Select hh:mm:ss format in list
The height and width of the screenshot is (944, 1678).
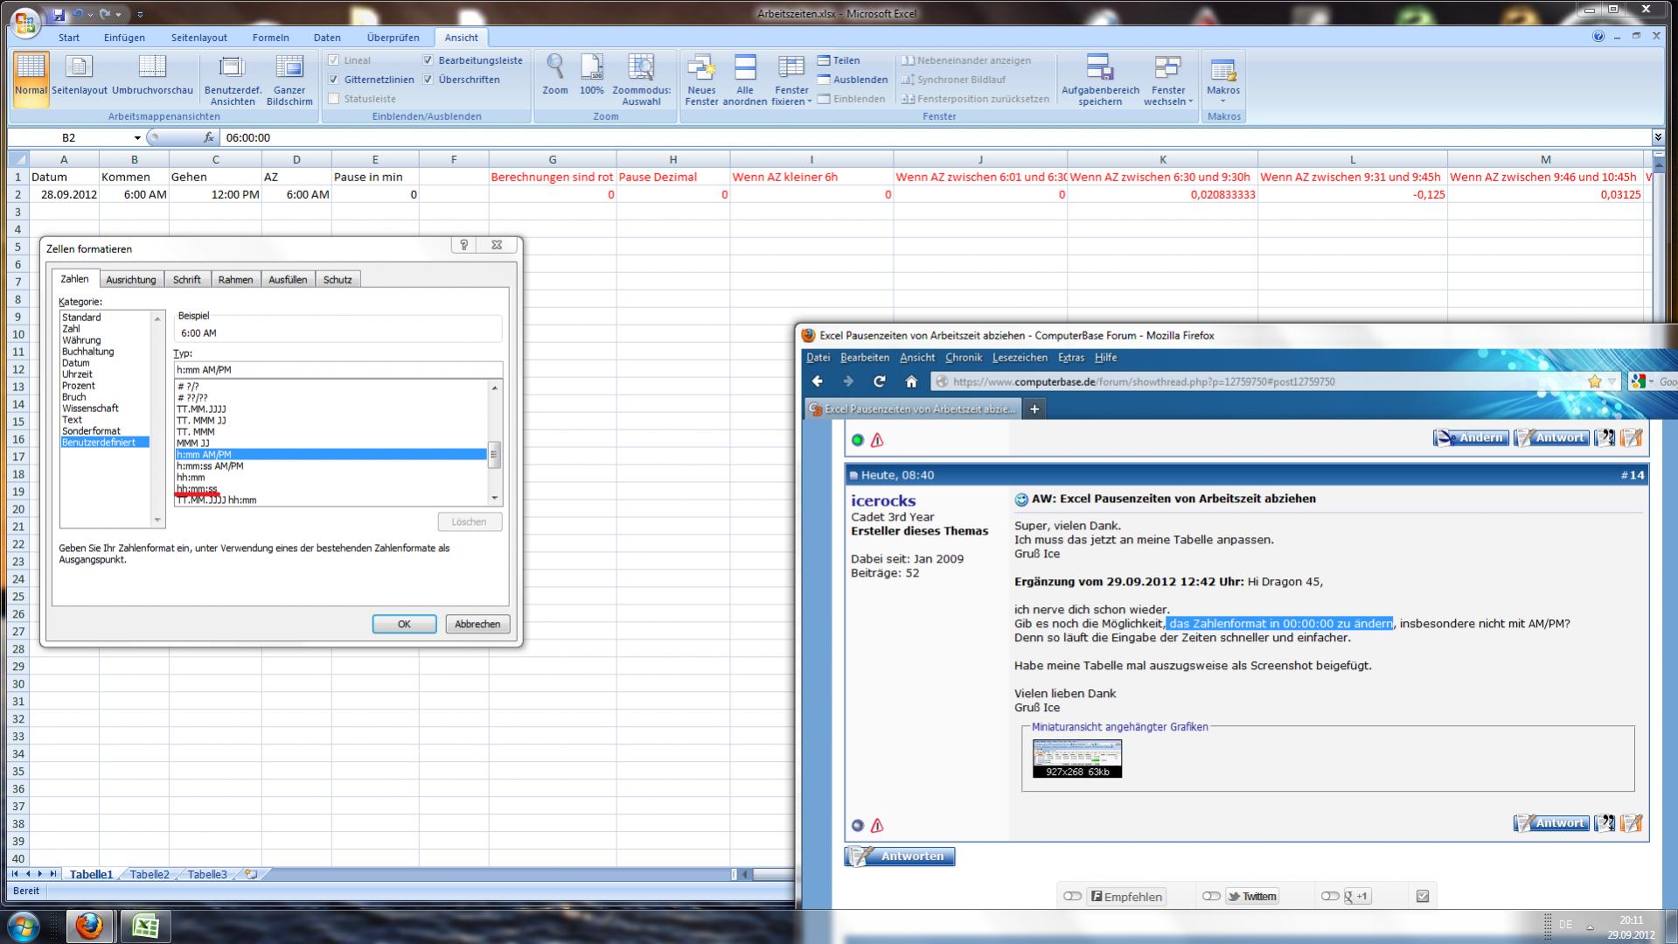[331, 489]
